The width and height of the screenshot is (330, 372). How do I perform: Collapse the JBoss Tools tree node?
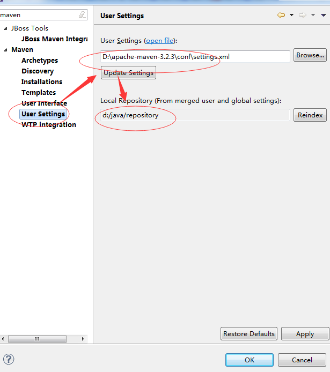point(5,28)
